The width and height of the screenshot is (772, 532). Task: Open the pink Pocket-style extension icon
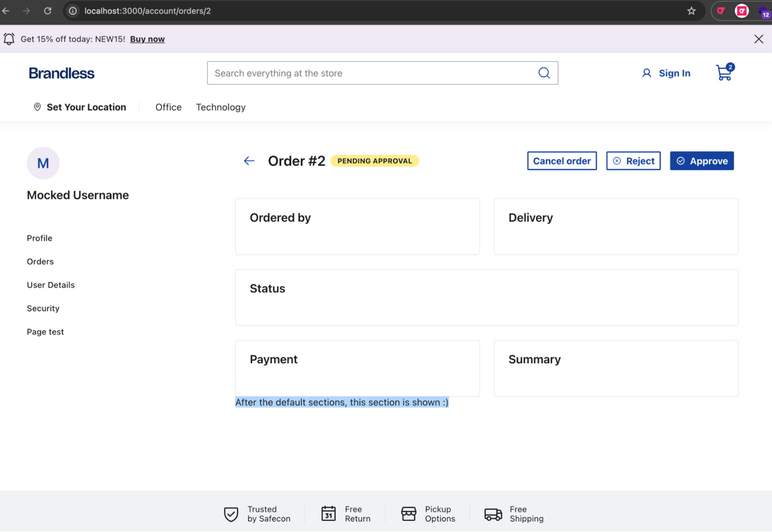pyautogui.click(x=741, y=11)
